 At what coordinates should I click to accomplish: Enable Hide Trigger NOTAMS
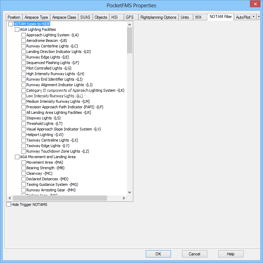click(x=8, y=205)
